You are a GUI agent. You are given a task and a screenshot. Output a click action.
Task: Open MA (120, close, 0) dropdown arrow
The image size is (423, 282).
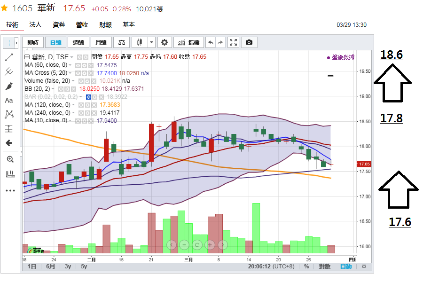coord(73,105)
